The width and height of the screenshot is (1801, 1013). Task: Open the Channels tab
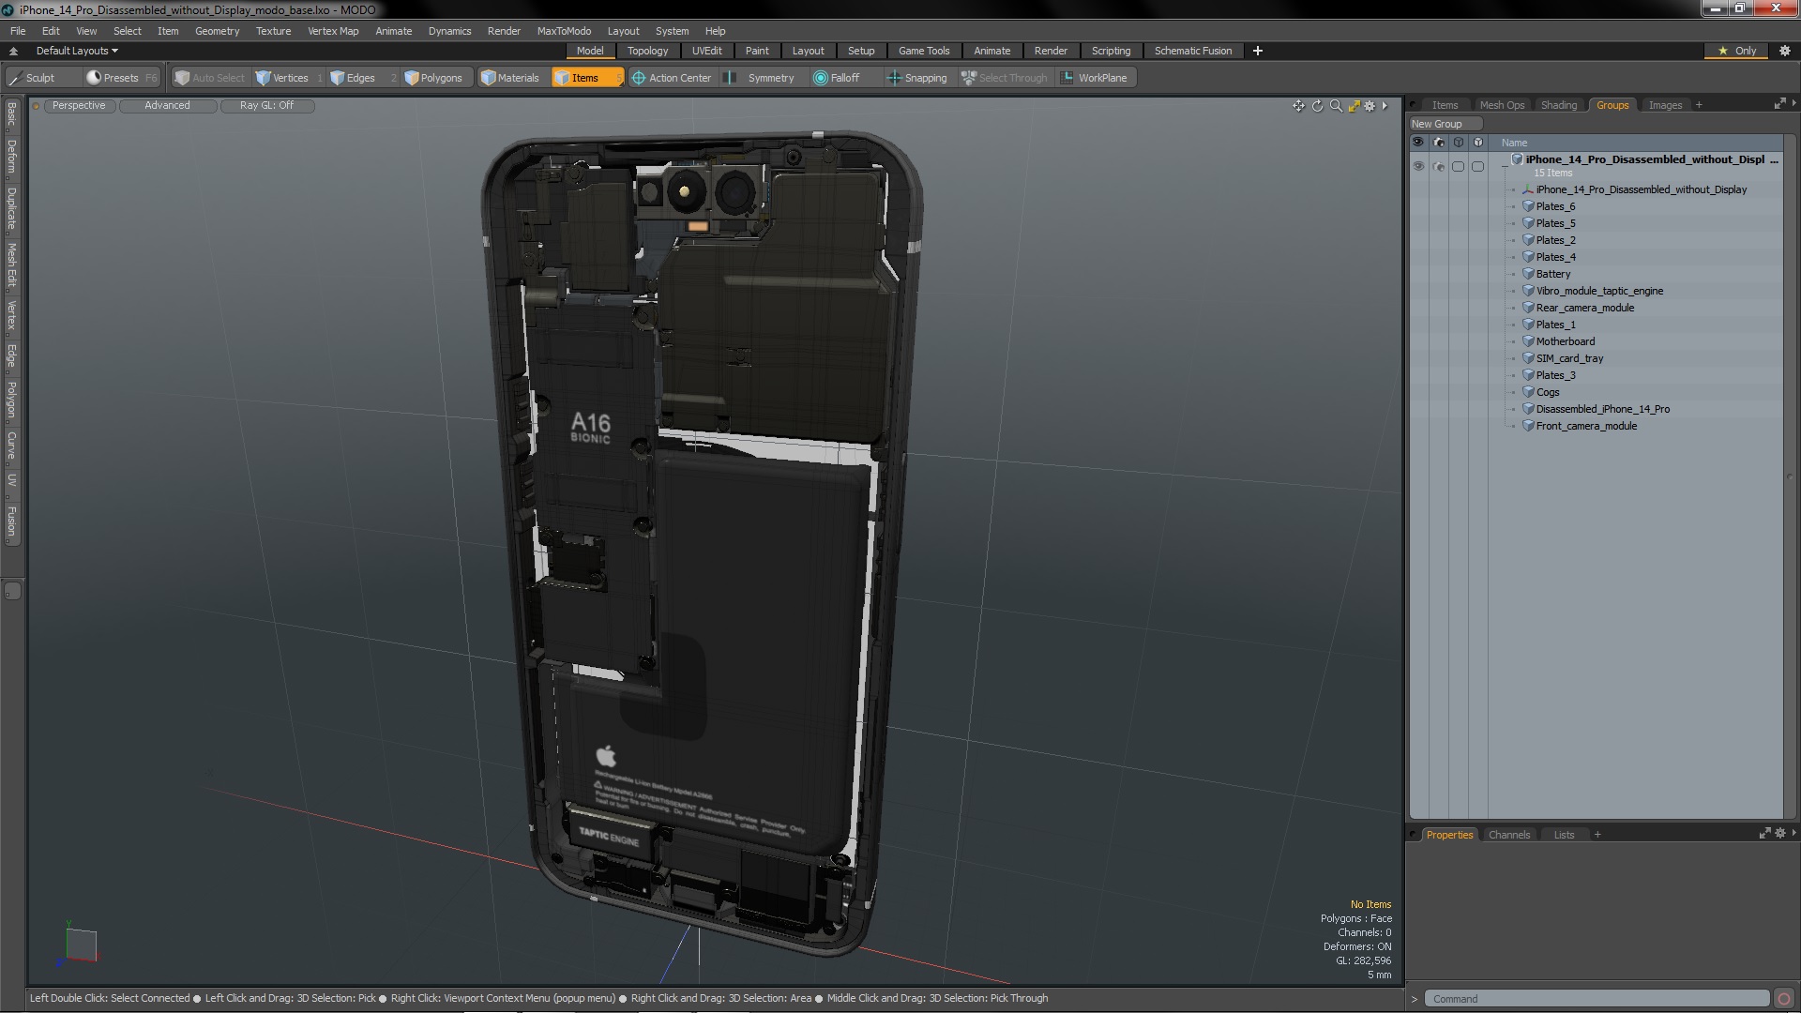[1508, 835]
